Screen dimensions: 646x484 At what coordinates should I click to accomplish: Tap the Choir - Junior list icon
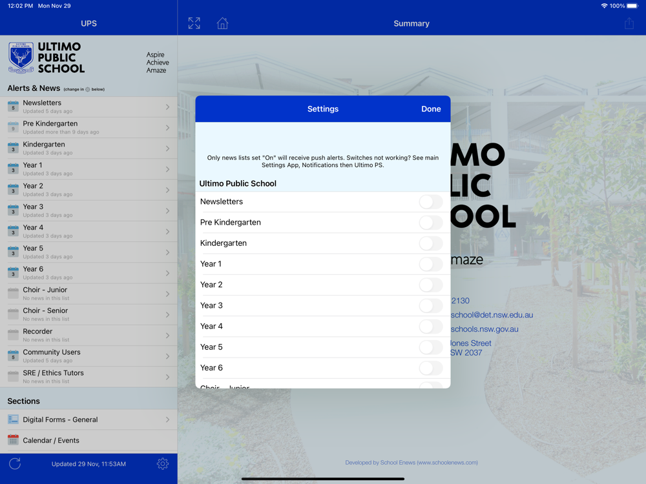click(13, 293)
